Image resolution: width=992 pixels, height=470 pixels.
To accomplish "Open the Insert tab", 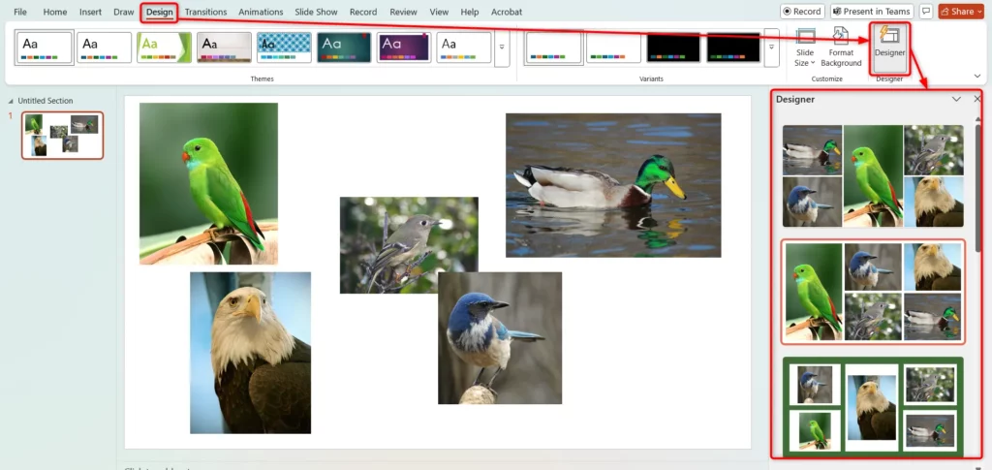I will [x=90, y=12].
